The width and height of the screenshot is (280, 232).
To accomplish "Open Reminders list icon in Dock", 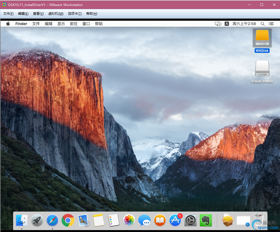I will coord(114,220).
